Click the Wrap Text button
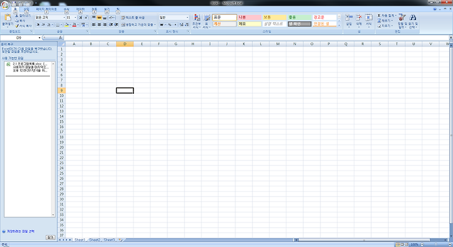The height and width of the screenshot is (247, 453). point(133,18)
